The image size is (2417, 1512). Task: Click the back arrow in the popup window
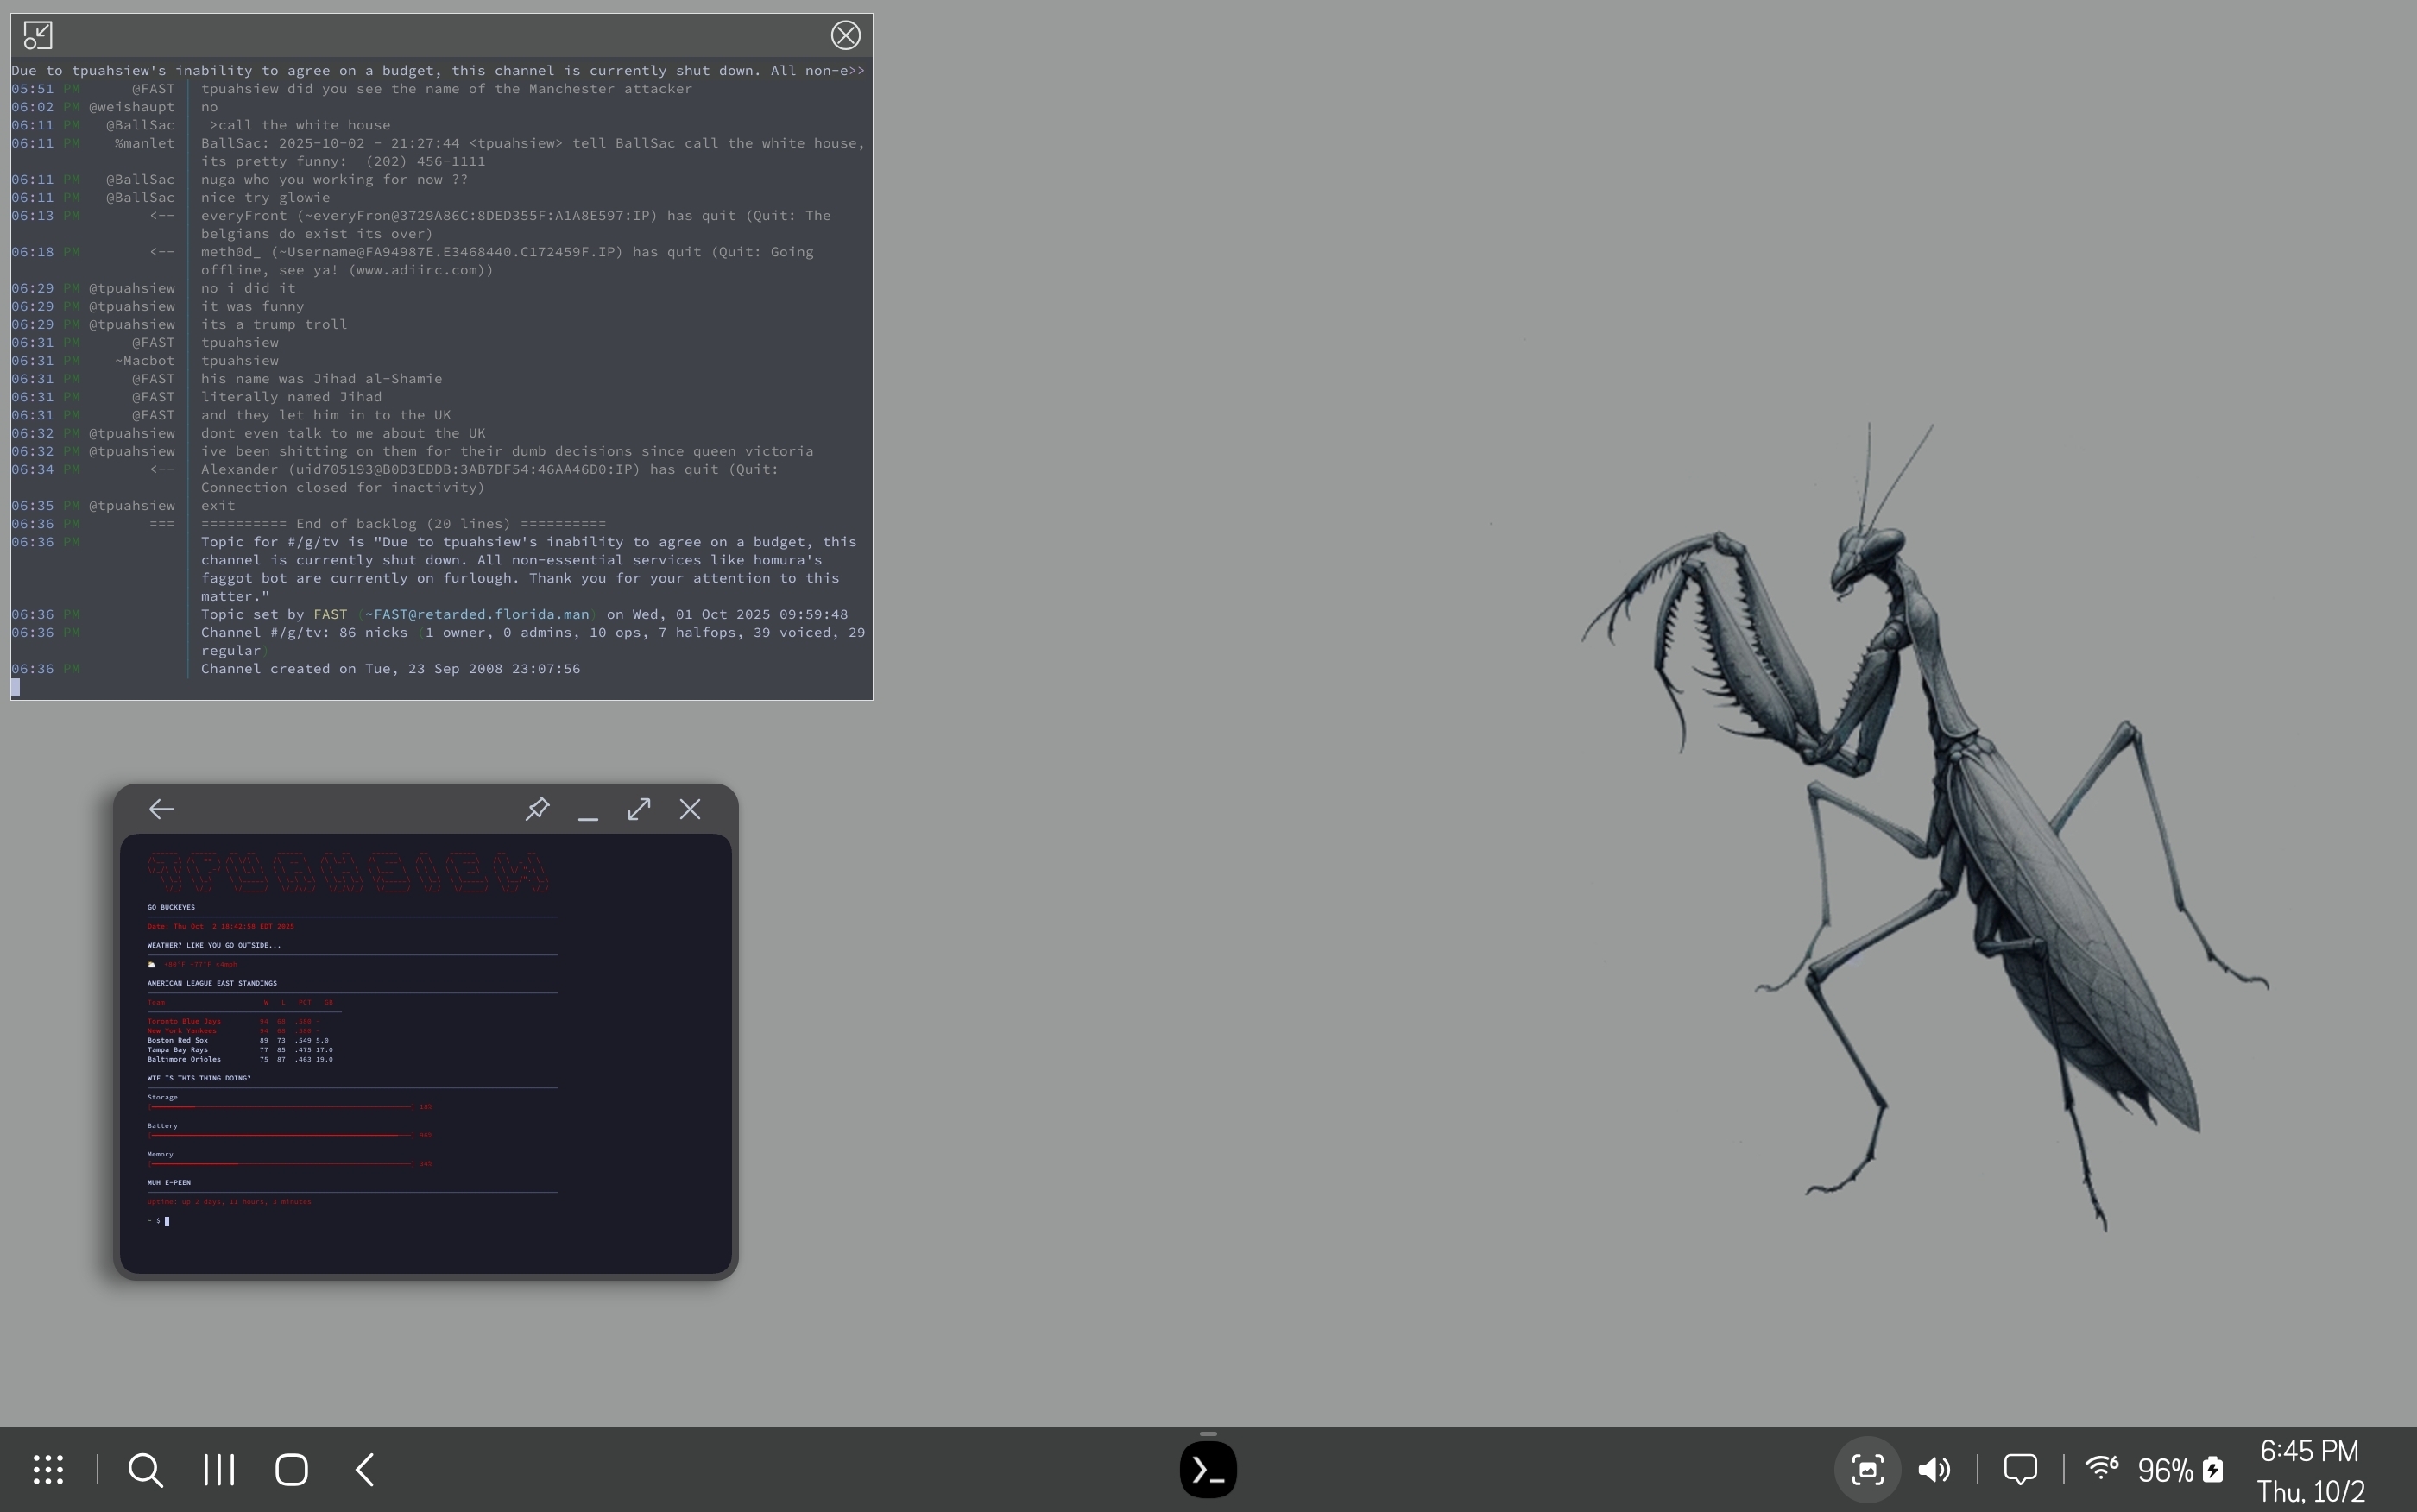[161, 809]
